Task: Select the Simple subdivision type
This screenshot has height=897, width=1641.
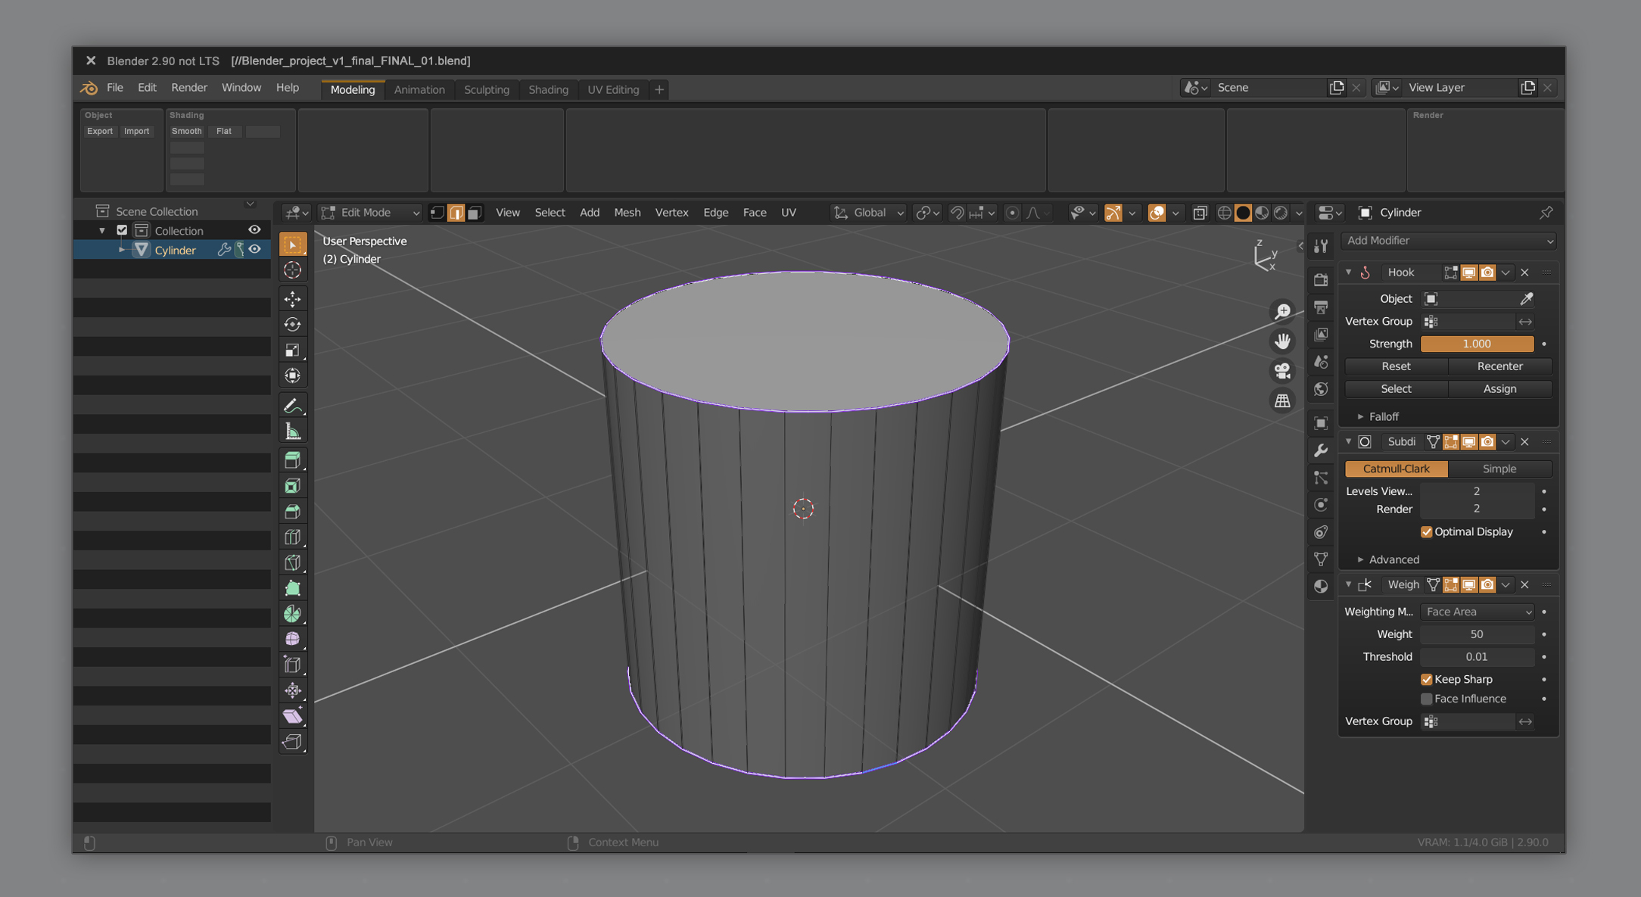Action: pyautogui.click(x=1499, y=469)
